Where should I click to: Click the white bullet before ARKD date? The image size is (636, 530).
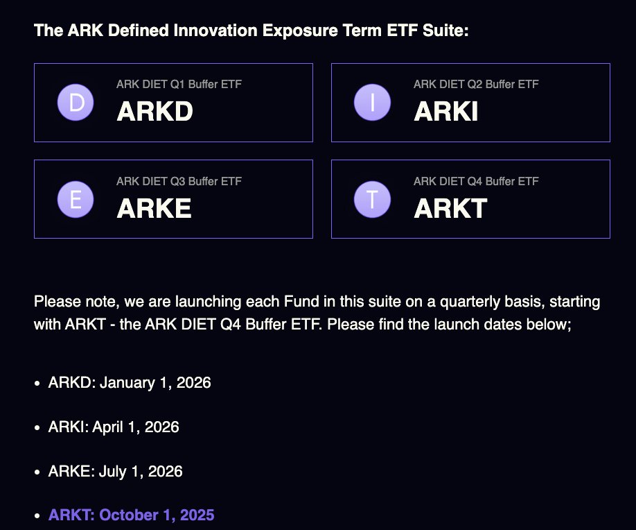coord(37,384)
